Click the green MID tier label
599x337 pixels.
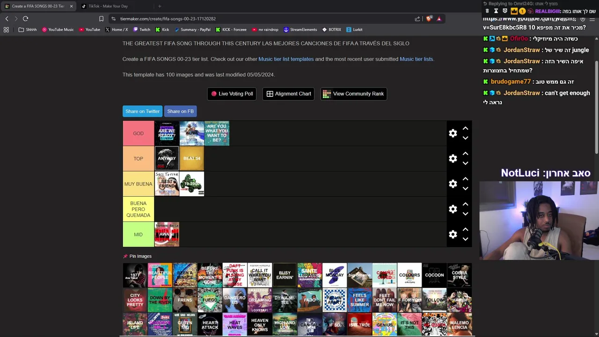pyautogui.click(x=138, y=234)
